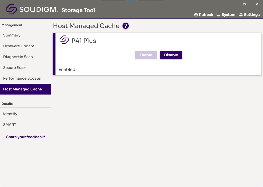Click the P41 Plus drive name
The width and height of the screenshot is (263, 187).
[x=84, y=41]
